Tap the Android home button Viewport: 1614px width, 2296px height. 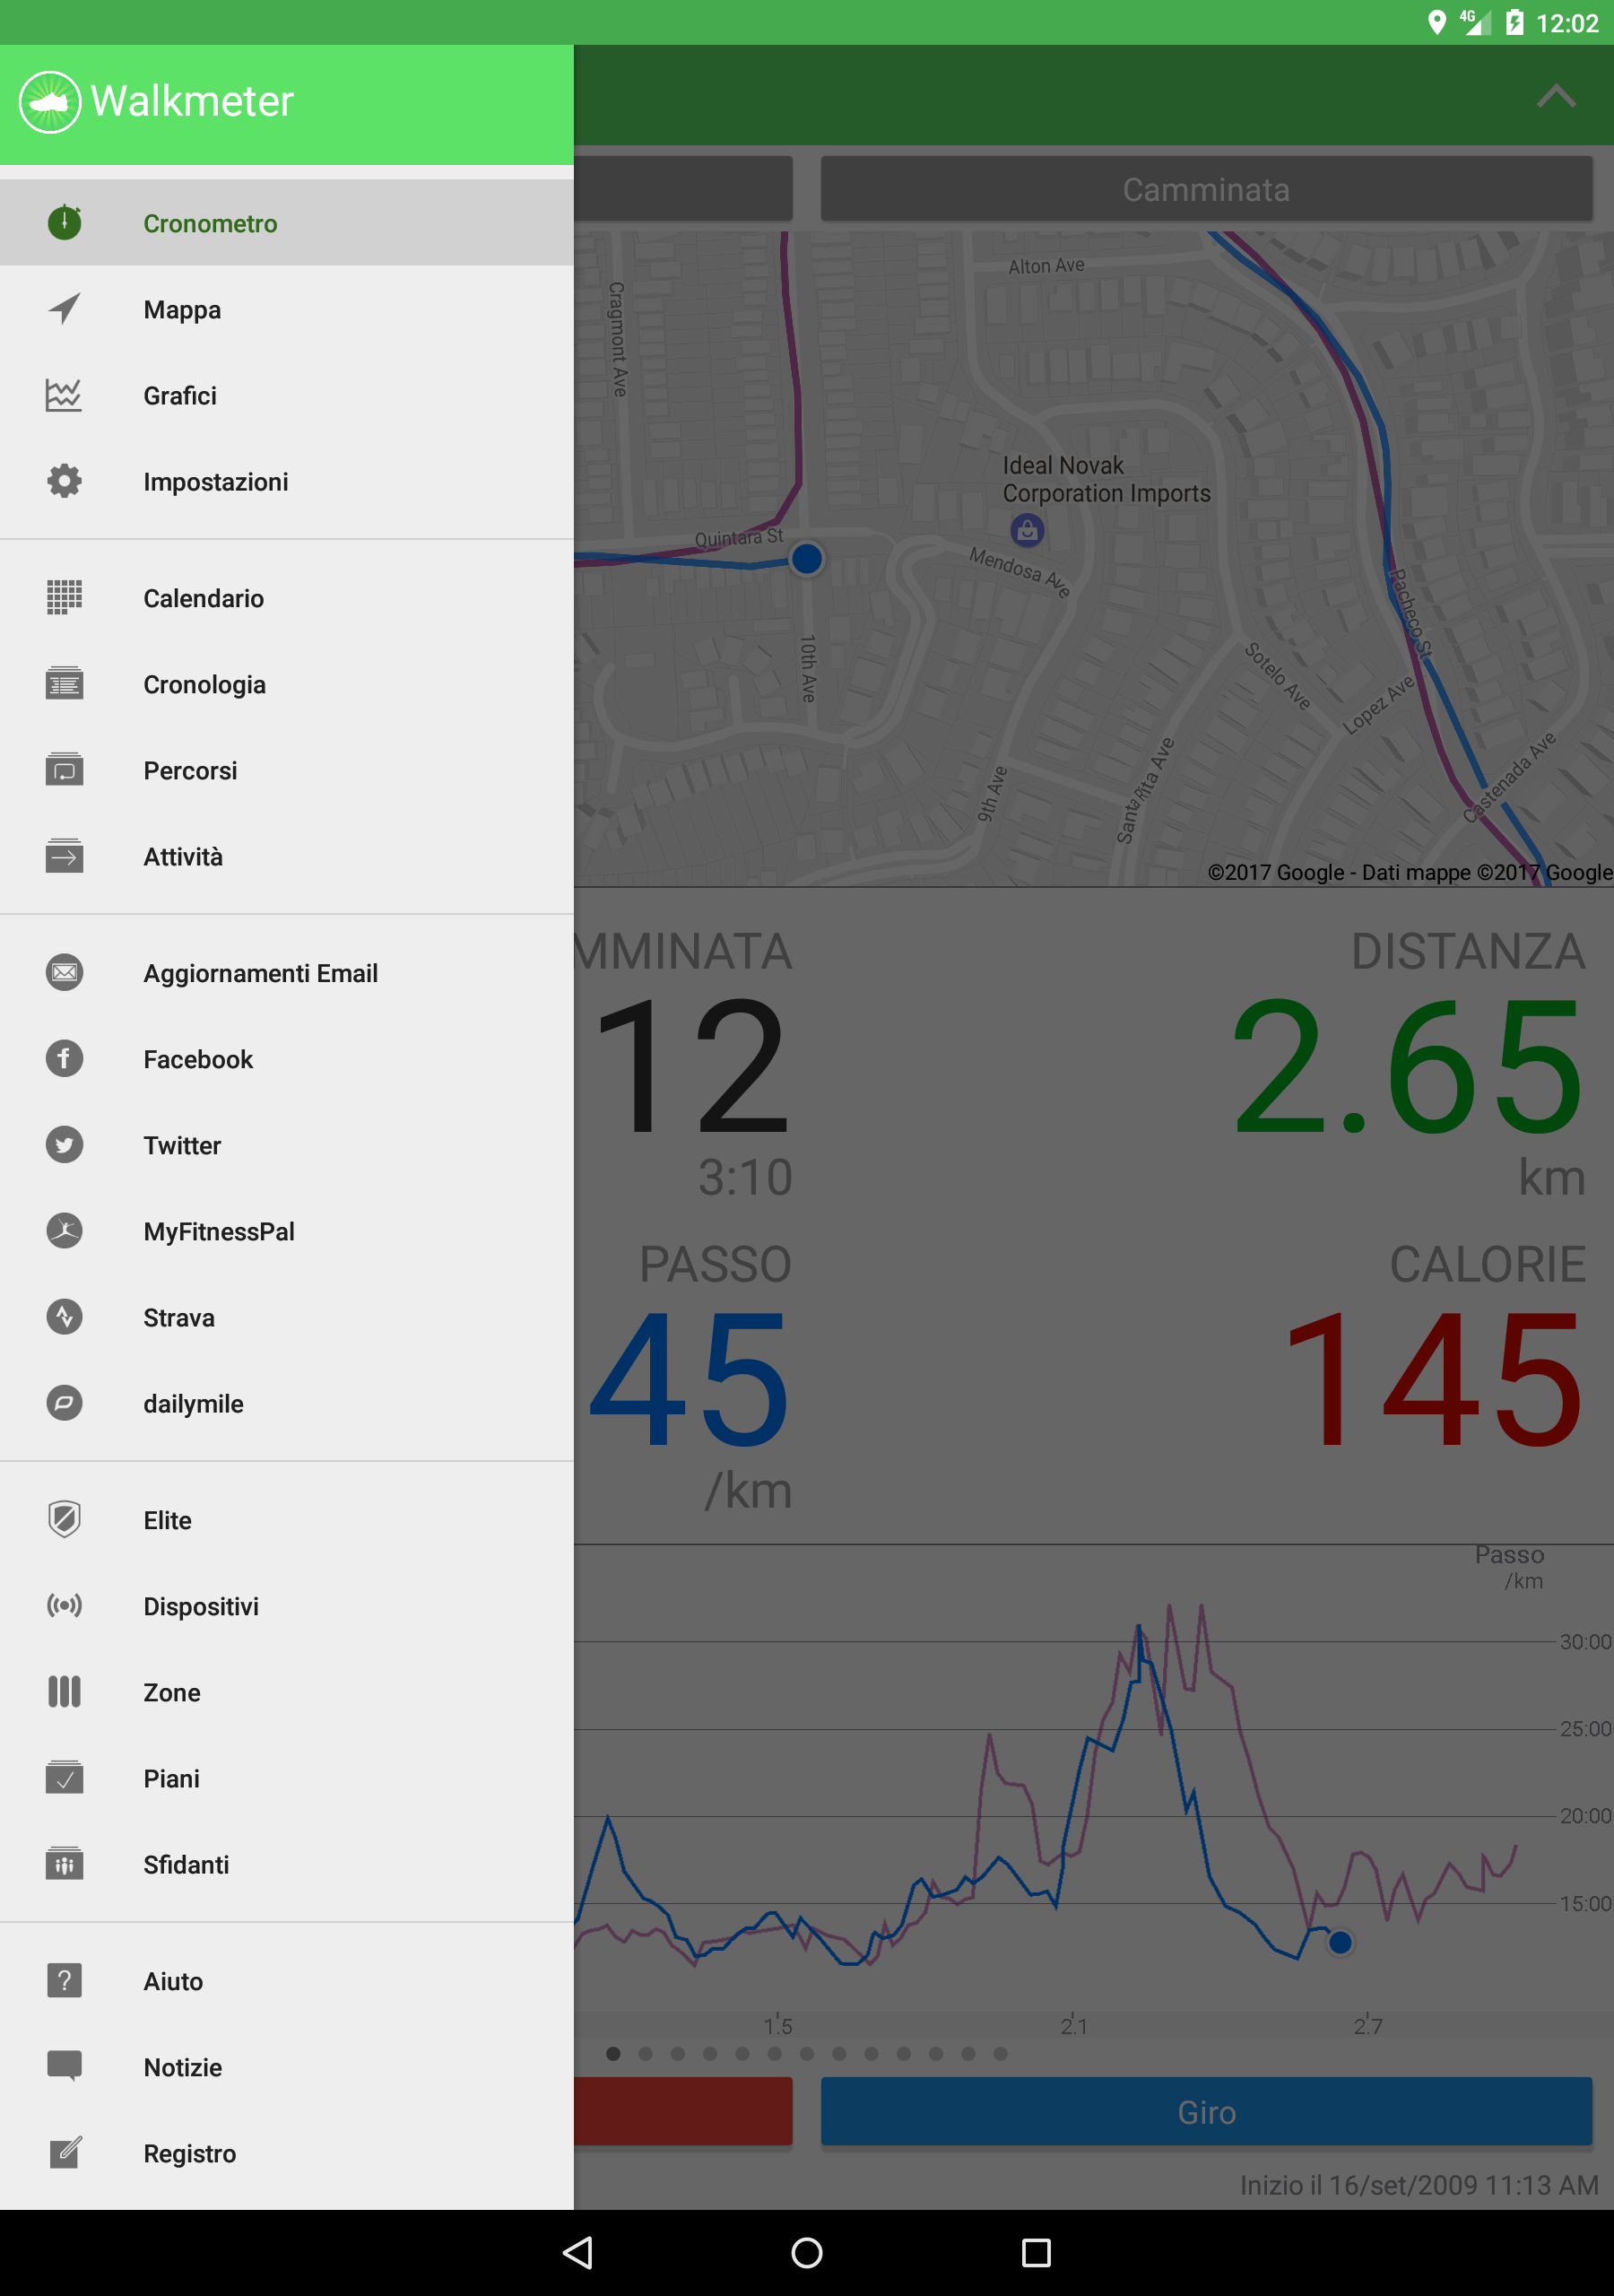[x=806, y=2252]
